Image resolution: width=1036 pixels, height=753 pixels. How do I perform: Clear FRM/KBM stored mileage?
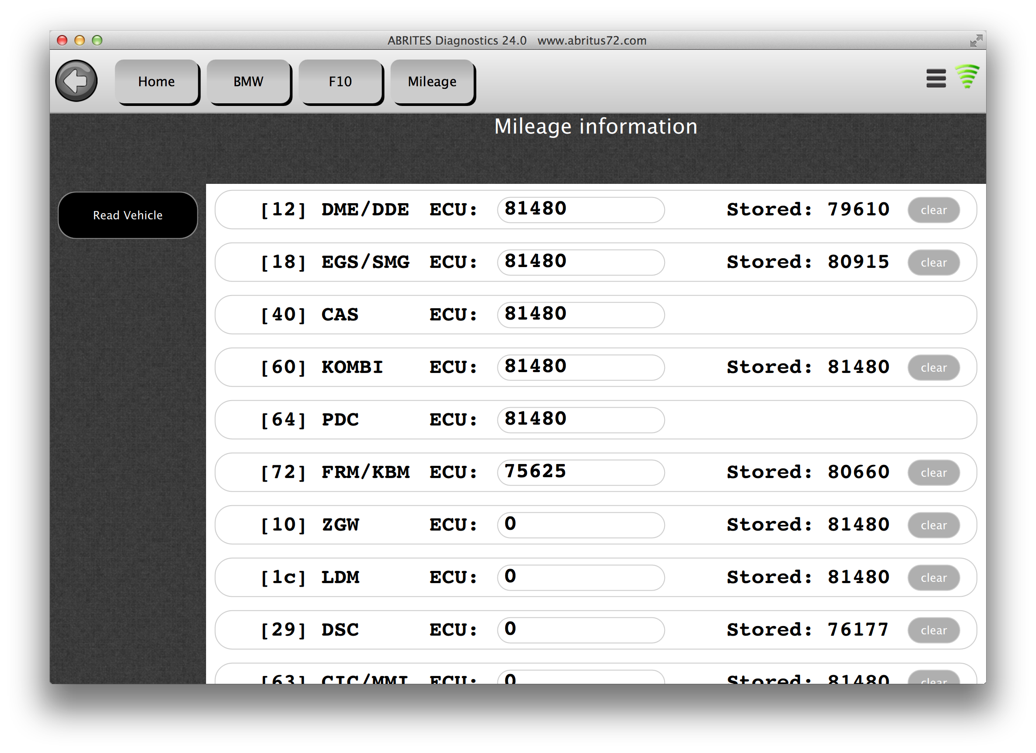(933, 473)
